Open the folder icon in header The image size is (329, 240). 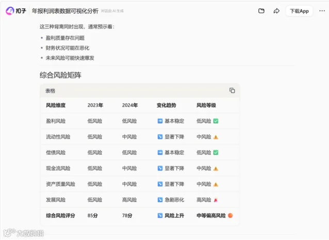click(x=261, y=11)
